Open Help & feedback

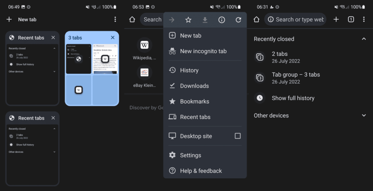click(x=205, y=171)
